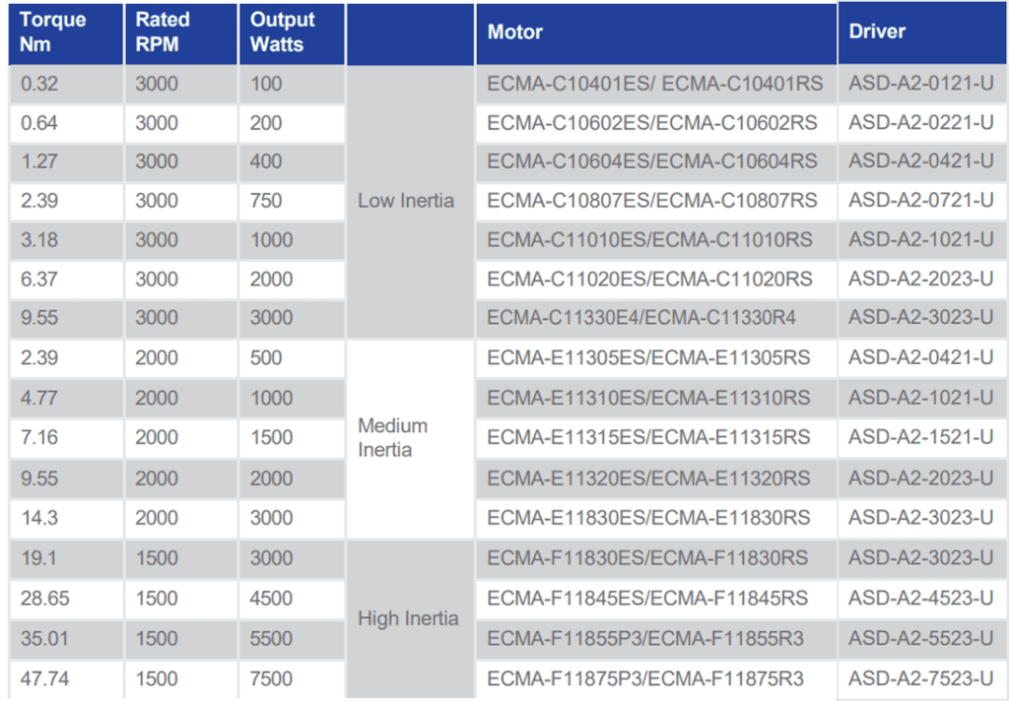Screen dimensions: 1009x701
Task: Click driver cell ASD-A2-7523-U
Action: coord(920,678)
